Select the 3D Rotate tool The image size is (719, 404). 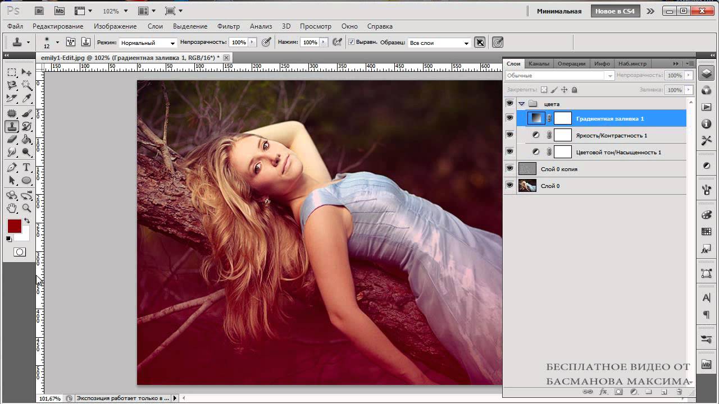(x=12, y=195)
